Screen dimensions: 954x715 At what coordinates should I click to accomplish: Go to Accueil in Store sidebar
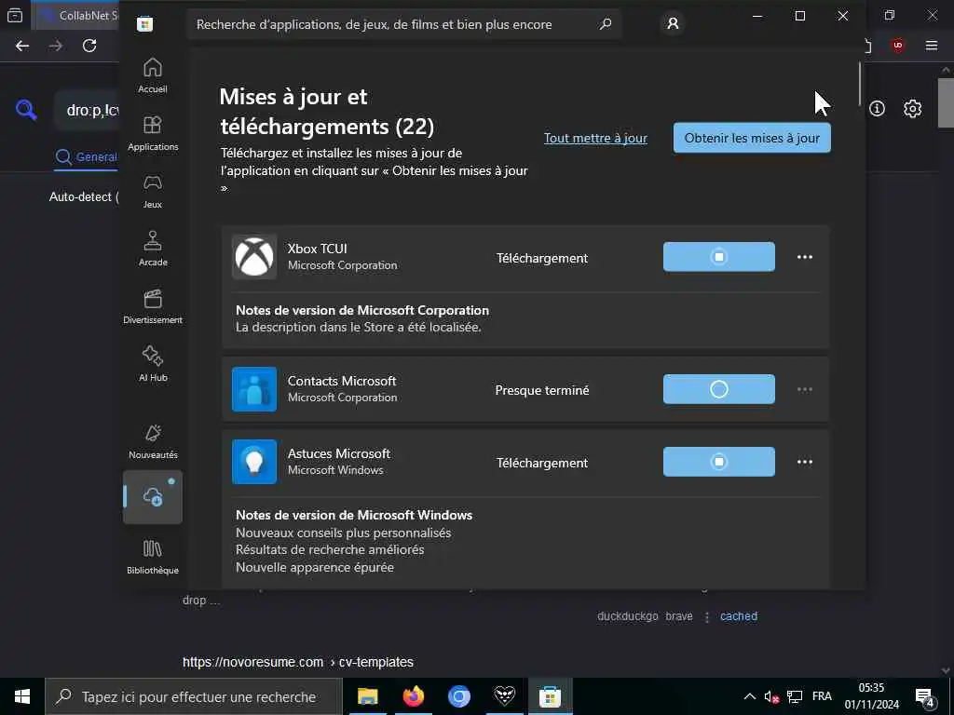point(153,76)
